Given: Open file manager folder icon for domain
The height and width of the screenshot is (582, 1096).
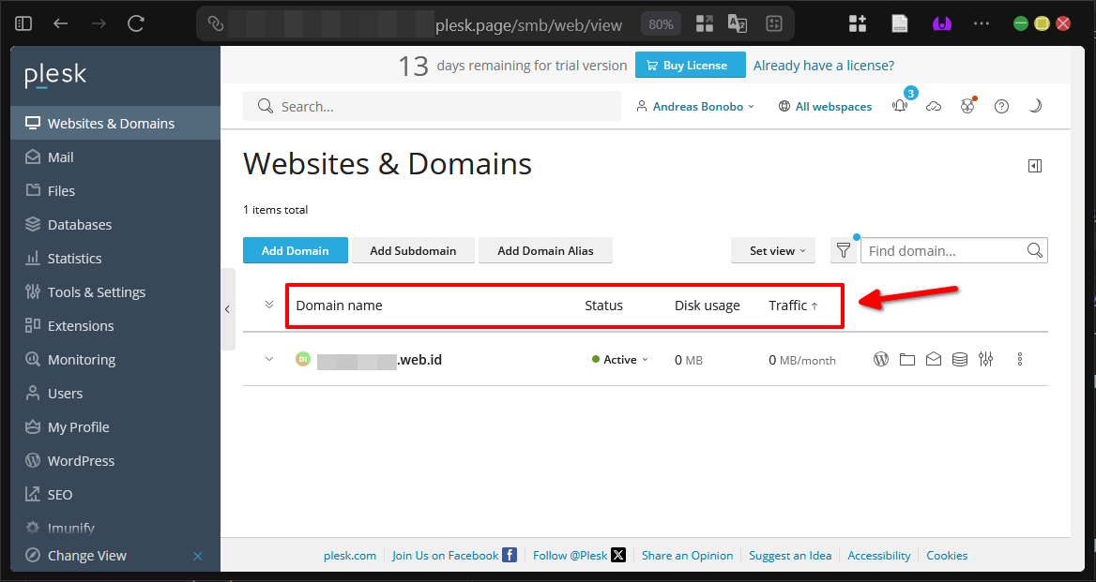Looking at the screenshot, I should pyautogui.click(x=906, y=359).
